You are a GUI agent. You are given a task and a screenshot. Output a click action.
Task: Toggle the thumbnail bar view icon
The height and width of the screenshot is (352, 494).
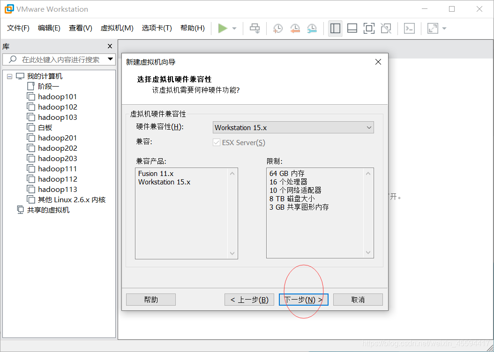point(352,28)
